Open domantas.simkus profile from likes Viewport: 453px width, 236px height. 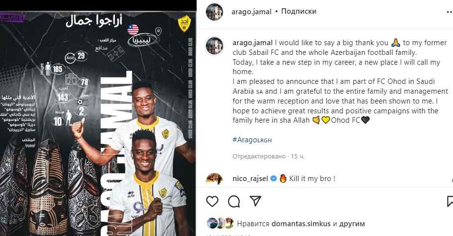301,224
